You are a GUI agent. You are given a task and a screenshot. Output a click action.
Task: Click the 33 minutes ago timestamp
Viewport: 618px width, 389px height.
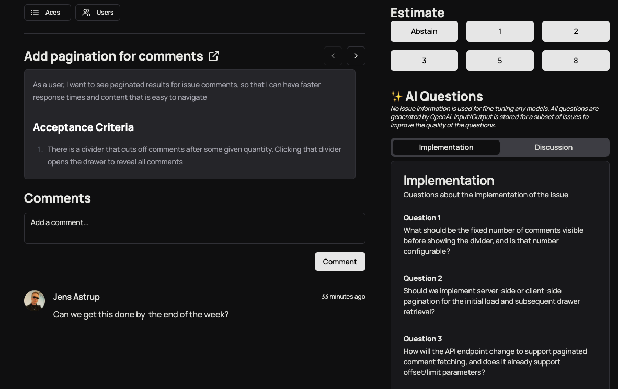[343, 297]
